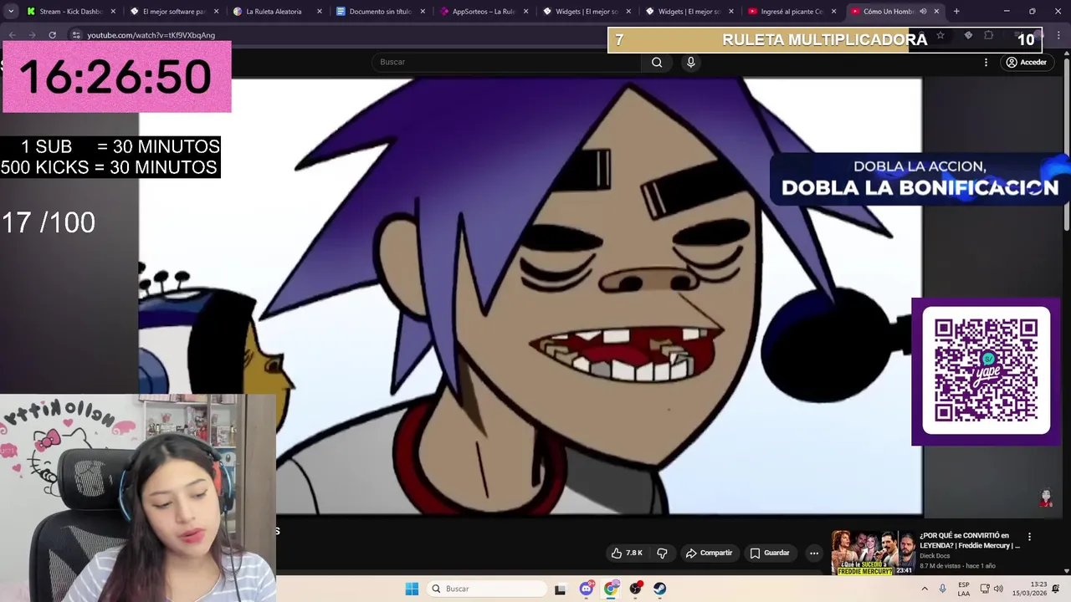Screen dimensions: 1071x602
Task: Click the youtube.com address bar URL
Action: (151, 35)
